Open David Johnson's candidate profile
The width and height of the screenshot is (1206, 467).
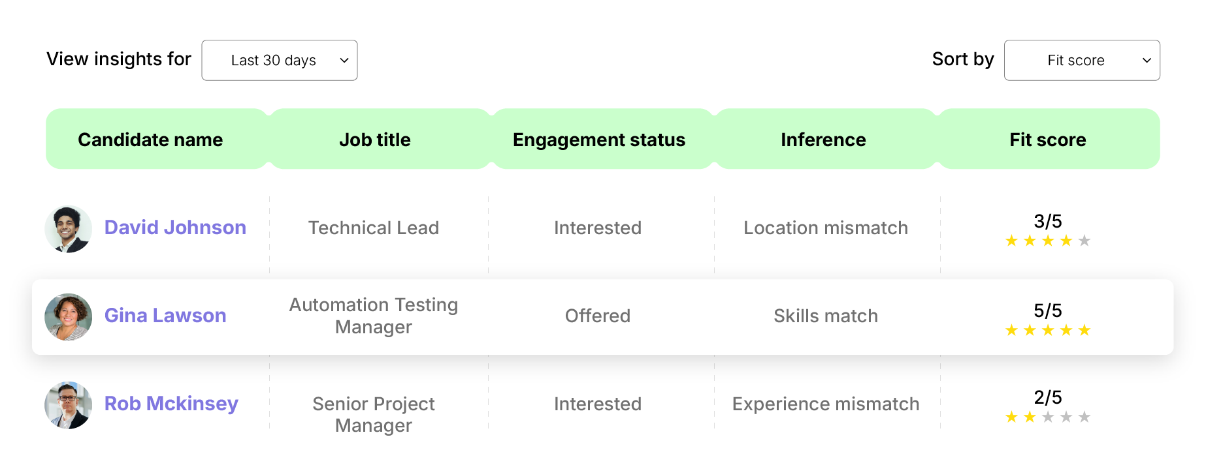[174, 228]
